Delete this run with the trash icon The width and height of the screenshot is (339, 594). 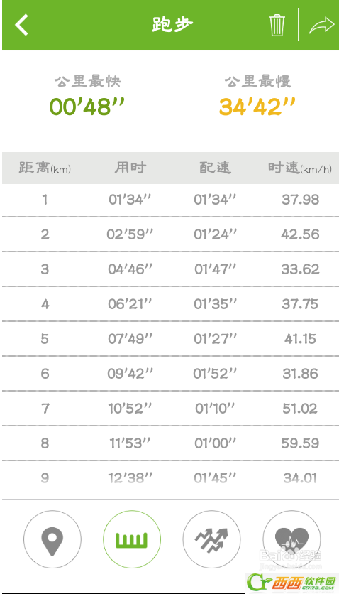[x=277, y=26]
